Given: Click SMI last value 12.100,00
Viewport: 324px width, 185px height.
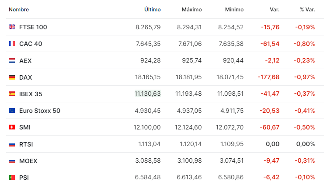Looking at the screenshot, I should (x=147, y=127).
